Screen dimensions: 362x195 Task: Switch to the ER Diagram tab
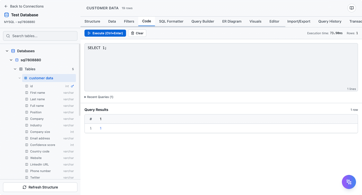pyautogui.click(x=232, y=21)
